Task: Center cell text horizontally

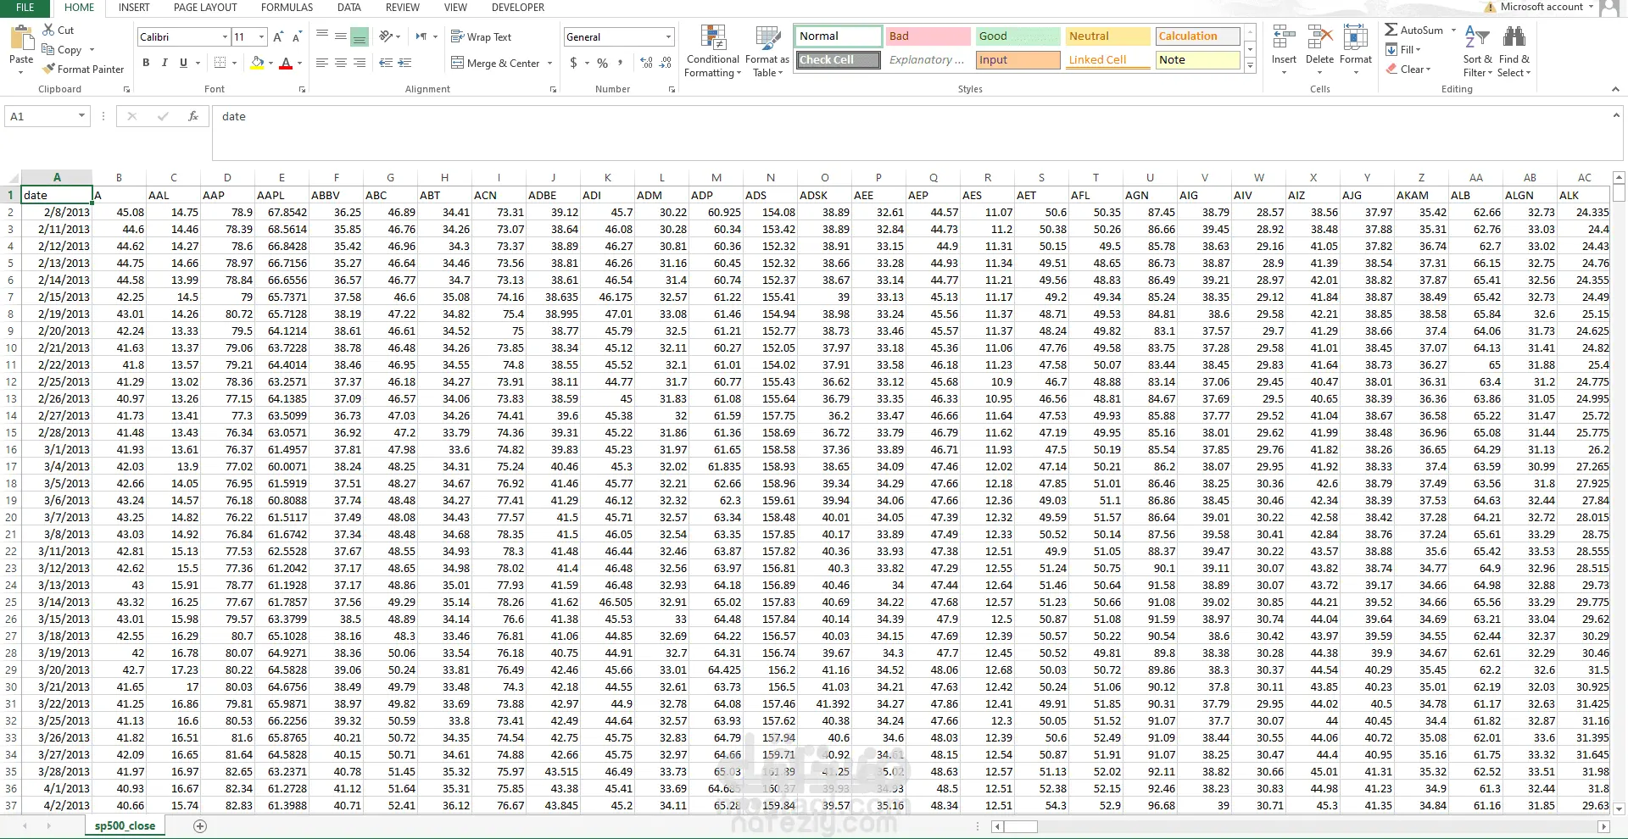Action: click(341, 63)
